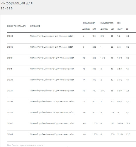Click the 'Размеры труб' header
136x147 pixels.
pyautogui.click(x=107, y=23)
